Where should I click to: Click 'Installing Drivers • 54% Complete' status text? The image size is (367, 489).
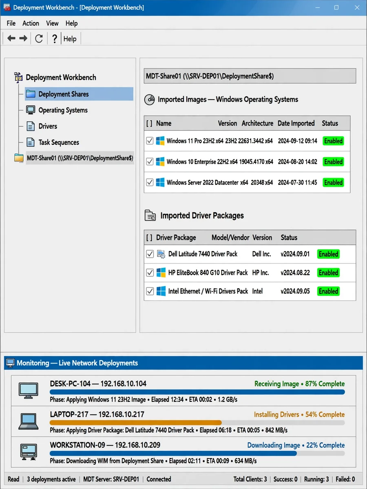click(299, 414)
